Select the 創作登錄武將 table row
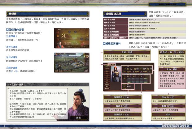Image resolution: width=192 pixels, height=129 pixels. click(x=145, y=19)
